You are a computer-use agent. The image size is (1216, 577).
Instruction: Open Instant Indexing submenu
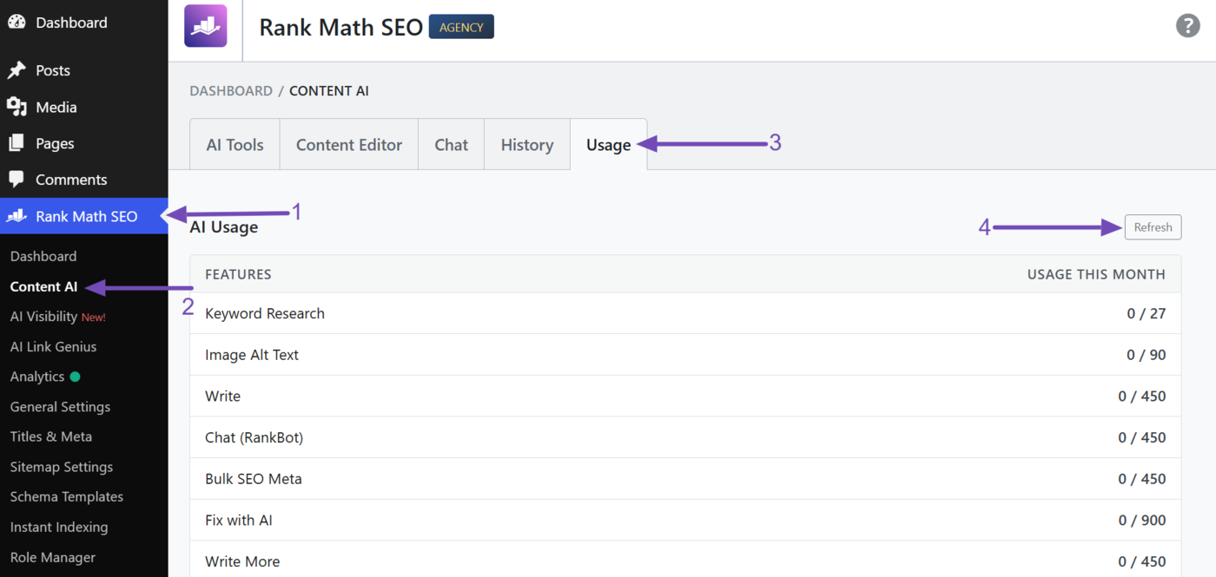pyautogui.click(x=59, y=527)
